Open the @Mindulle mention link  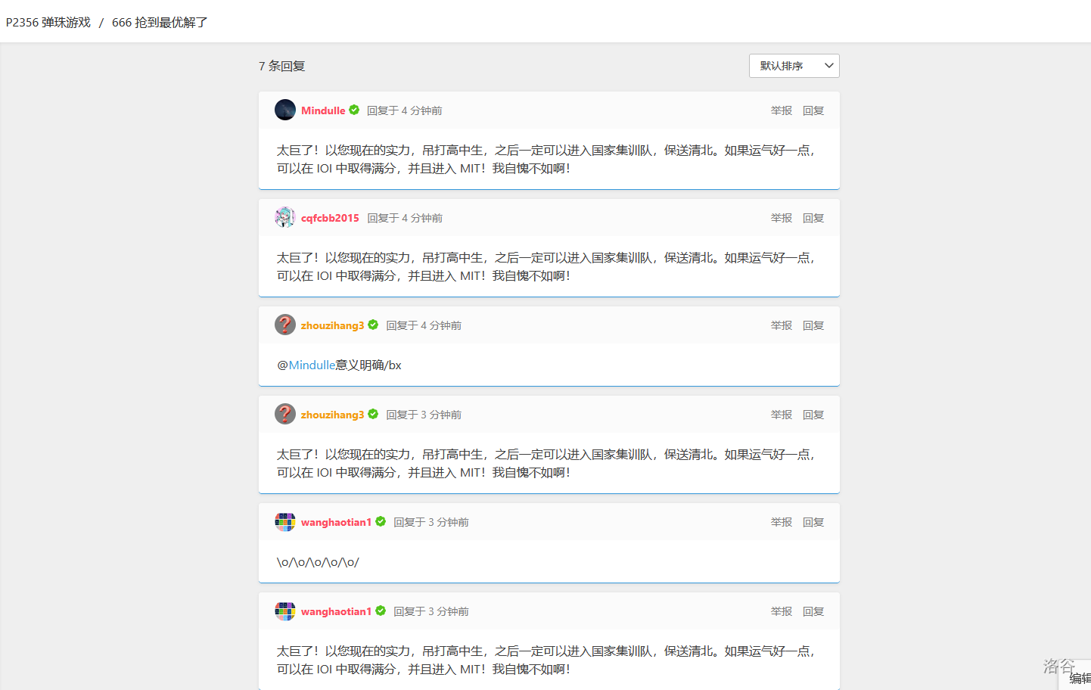[x=311, y=365]
